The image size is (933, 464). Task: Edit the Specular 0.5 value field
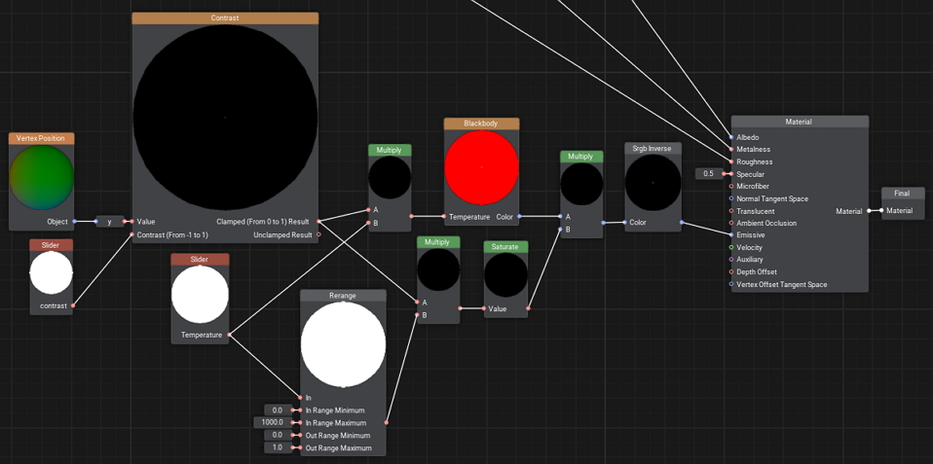click(x=709, y=174)
